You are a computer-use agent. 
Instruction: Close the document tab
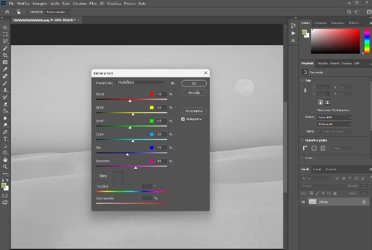pyautogui.click(x=79, y=20)
